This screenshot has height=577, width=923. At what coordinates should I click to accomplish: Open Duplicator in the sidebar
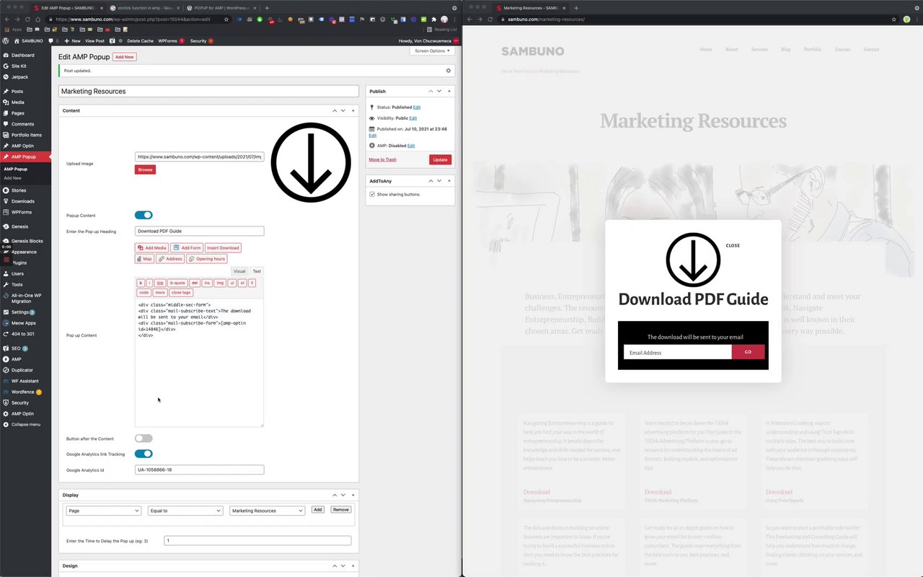coord(22,370)
